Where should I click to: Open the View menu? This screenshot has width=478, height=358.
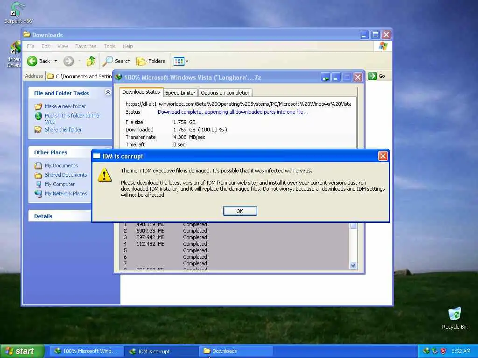tap(63, 46)
